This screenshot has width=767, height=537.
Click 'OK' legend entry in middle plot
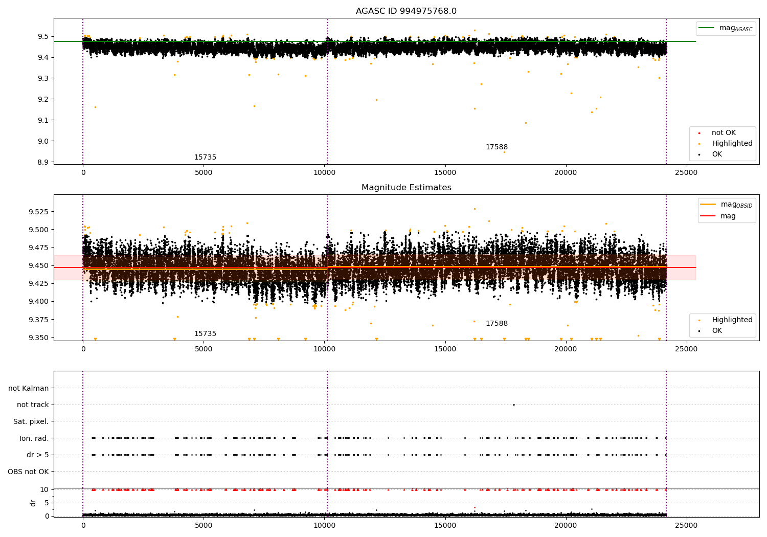[716, 331]
